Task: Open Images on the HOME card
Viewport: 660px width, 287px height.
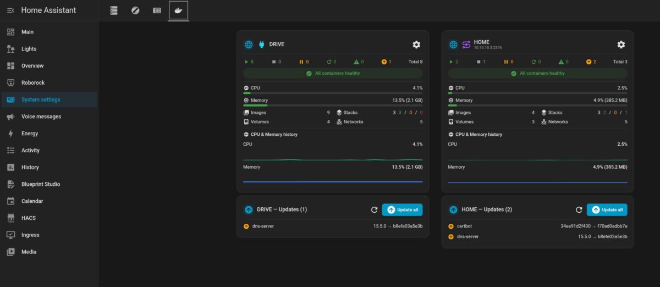Action: click(x=491, y=112)
